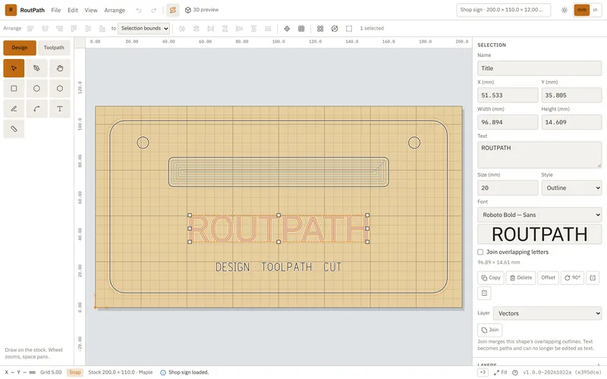Click the Y (mm) field 35.805

click(x=571, y=96)
